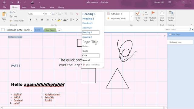Open the highlight color picker arrow
The height and width of the screenshot is (109, 194).
tap(62, 20)
